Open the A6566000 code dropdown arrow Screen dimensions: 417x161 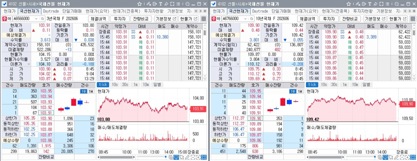36,19
